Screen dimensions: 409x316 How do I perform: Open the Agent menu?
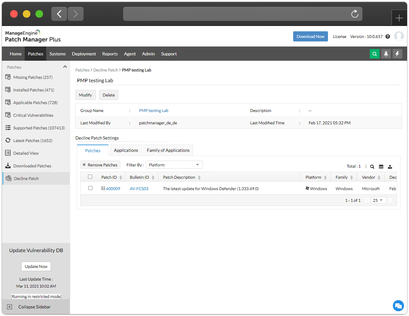tap(130, 54)
